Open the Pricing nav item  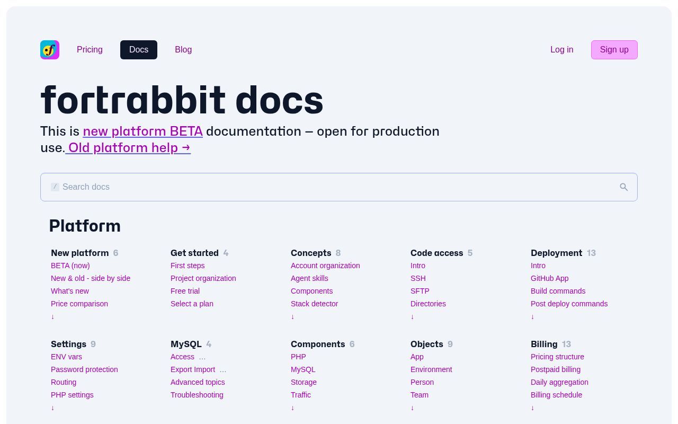90,50
